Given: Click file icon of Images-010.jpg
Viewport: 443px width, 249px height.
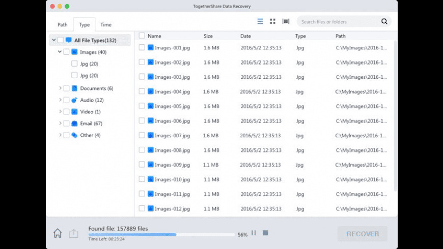Looking at the screenshot, I should coord(151,179).
